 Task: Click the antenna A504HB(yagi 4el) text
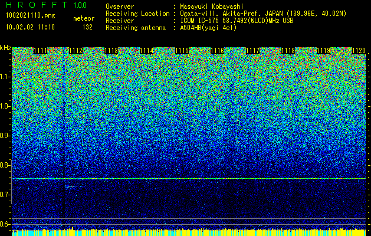click(x=208, y=28)
